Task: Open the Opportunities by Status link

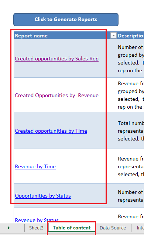Action: coord(43,196)
